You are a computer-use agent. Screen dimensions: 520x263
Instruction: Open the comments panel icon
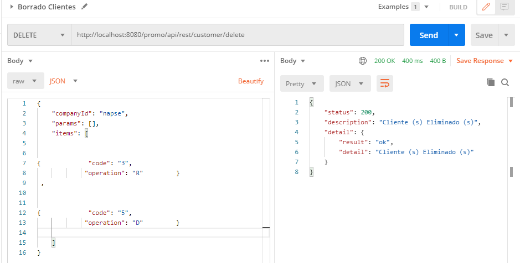coord(504,7)
